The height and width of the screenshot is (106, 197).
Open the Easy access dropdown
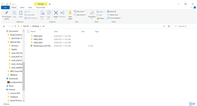click(x=80, y=15)
